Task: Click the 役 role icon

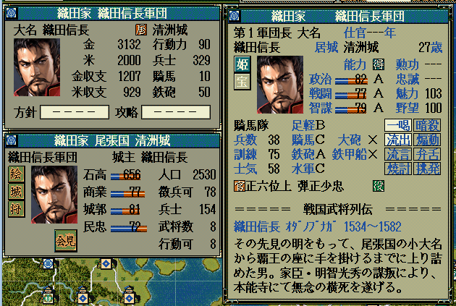Action: coord(379,186)
